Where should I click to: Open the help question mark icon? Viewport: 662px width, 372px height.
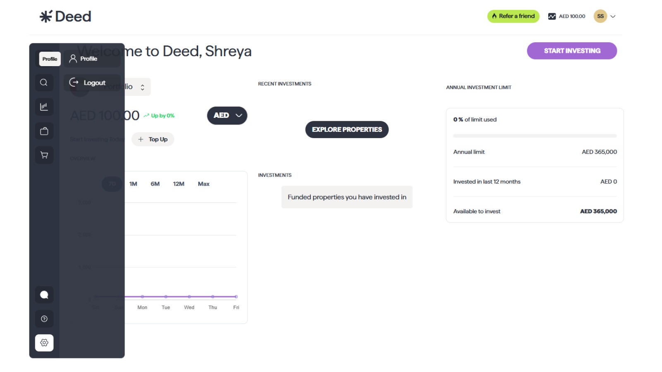point(44,319)
